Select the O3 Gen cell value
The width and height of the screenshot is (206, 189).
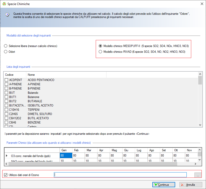tap(66, 155)
